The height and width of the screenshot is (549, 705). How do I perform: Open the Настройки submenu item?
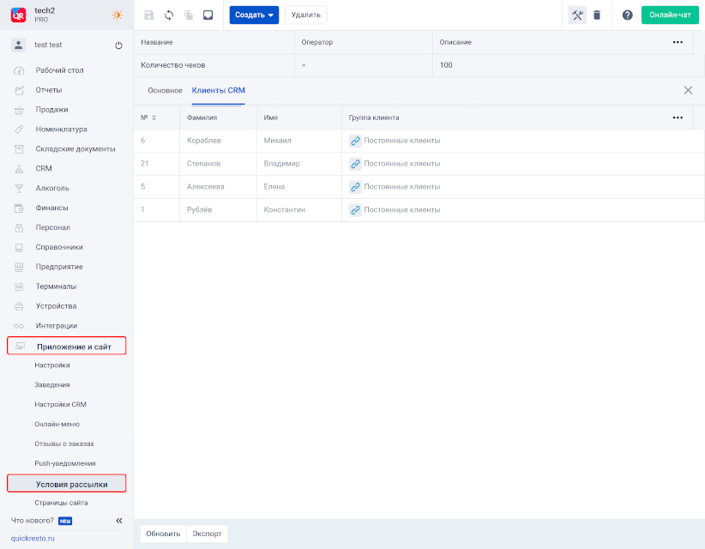click(x=52, y=365)
